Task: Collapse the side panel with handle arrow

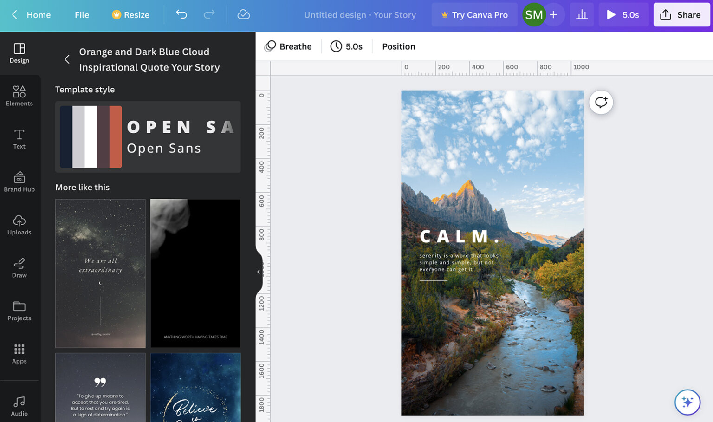Action: point(259,272)
